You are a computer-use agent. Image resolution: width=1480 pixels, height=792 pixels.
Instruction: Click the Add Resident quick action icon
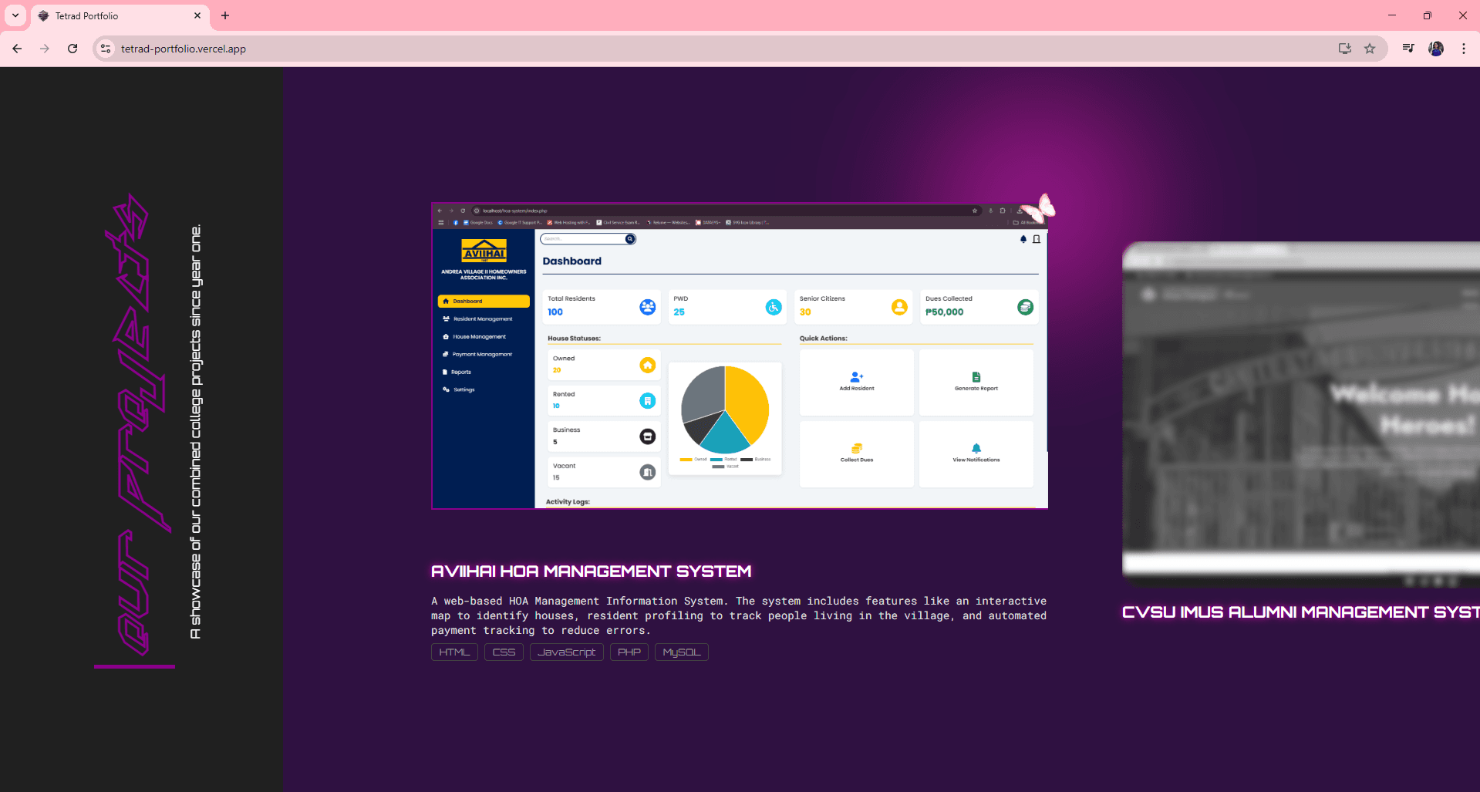(x=856, y=377)
